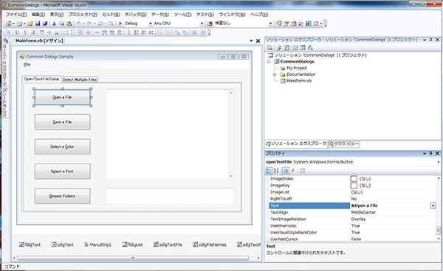The height and width of the screenshot is (271, 443).
Task: Switch to the Select Multiple Files tab
Action: pyautogui.click(x=80, y=80)
